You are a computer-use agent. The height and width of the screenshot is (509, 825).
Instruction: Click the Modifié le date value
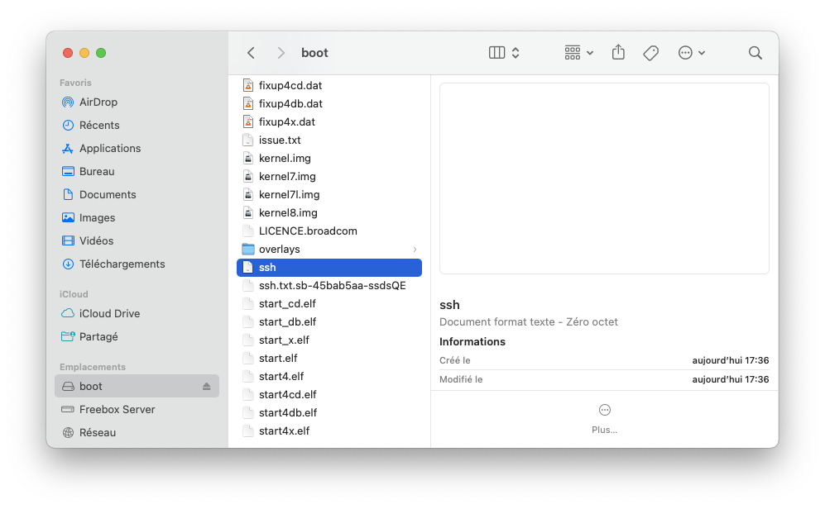click(x=731, y=379)
